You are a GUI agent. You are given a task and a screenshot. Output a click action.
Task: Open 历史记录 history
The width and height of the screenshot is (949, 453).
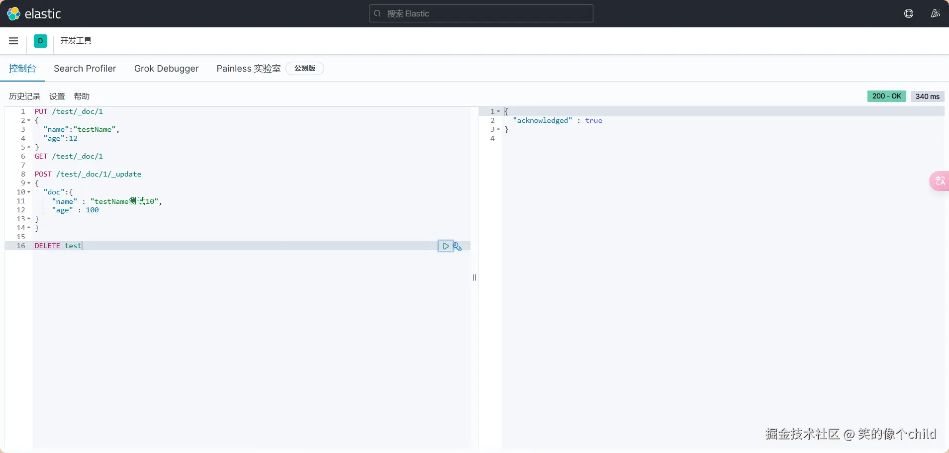tap(24, 96)
